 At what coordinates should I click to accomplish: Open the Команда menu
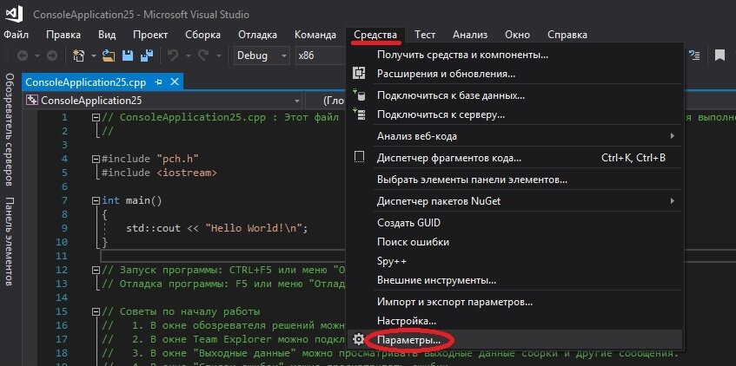click(315, 35)
